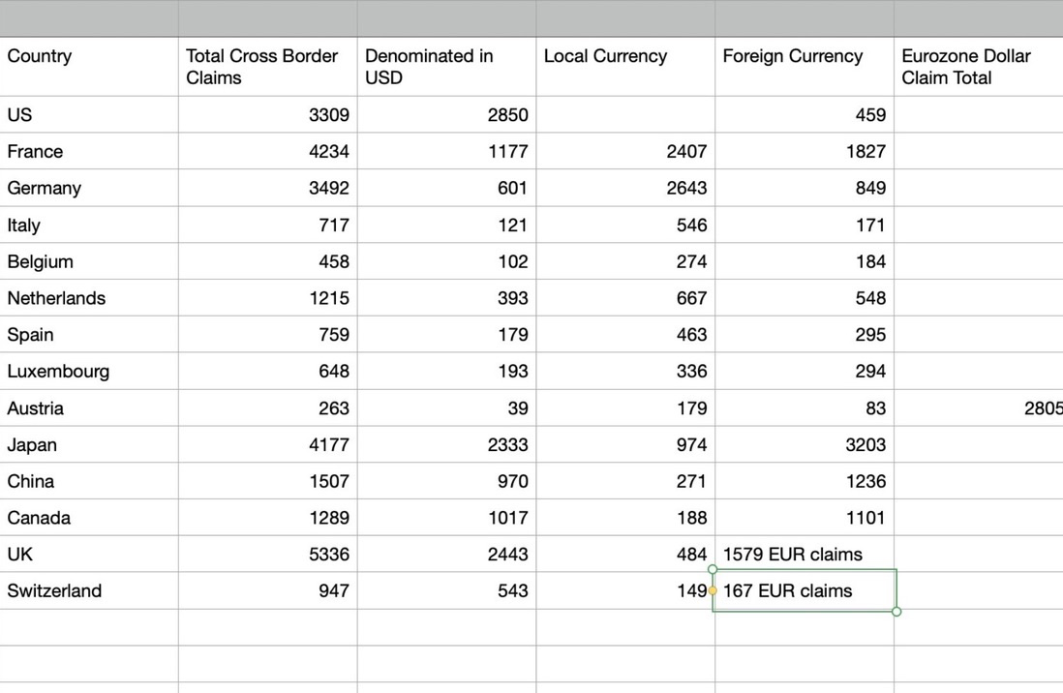Screen dimensions: 1063x693
Task: Click the selected 167 EUR claims cell
Action: tap(805, 590)
